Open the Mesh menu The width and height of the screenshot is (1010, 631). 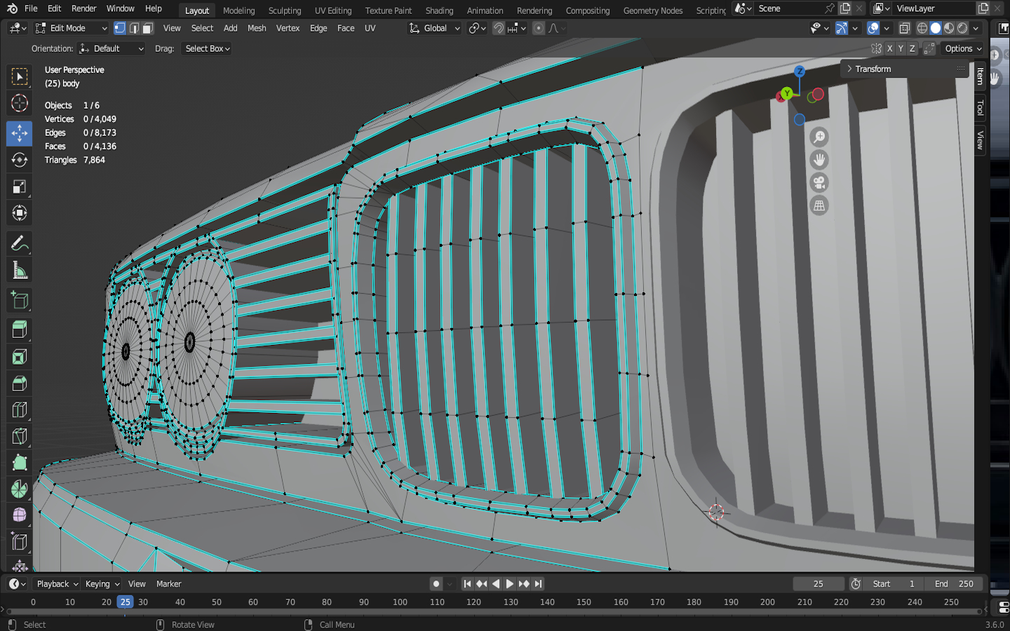(x=257, y=28)
